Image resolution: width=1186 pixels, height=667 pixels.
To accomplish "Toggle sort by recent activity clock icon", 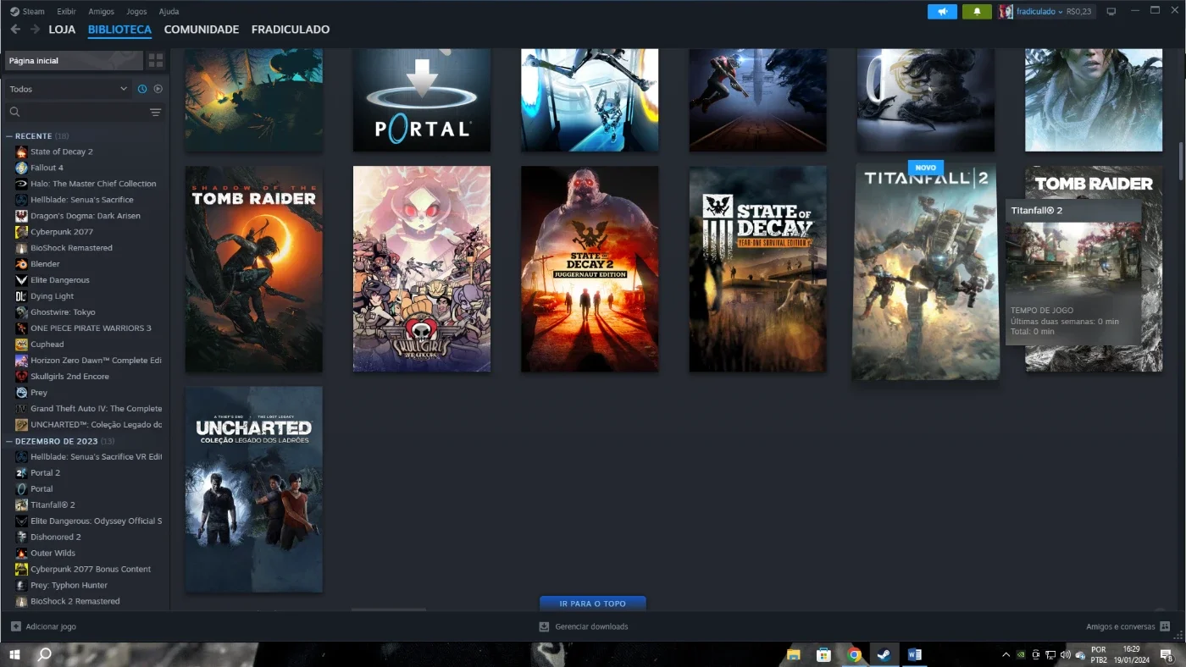I will 142,89.
